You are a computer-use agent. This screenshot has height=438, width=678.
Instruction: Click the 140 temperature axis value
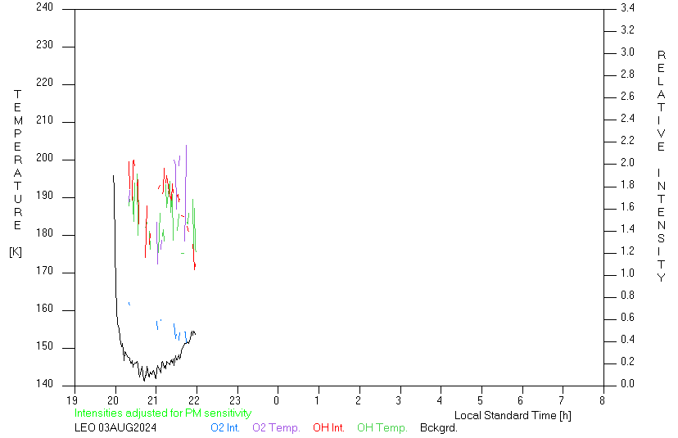tap(44, 383)
